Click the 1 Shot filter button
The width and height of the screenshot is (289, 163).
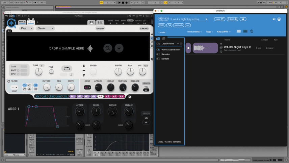click(x=232, y=19)
